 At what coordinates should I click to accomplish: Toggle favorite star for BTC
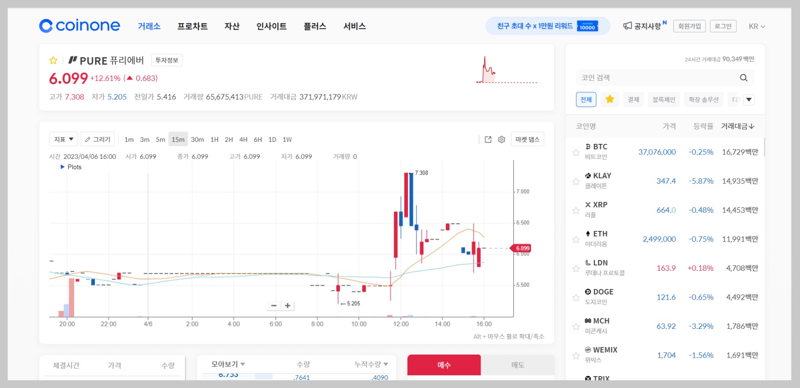coord(576,152)
